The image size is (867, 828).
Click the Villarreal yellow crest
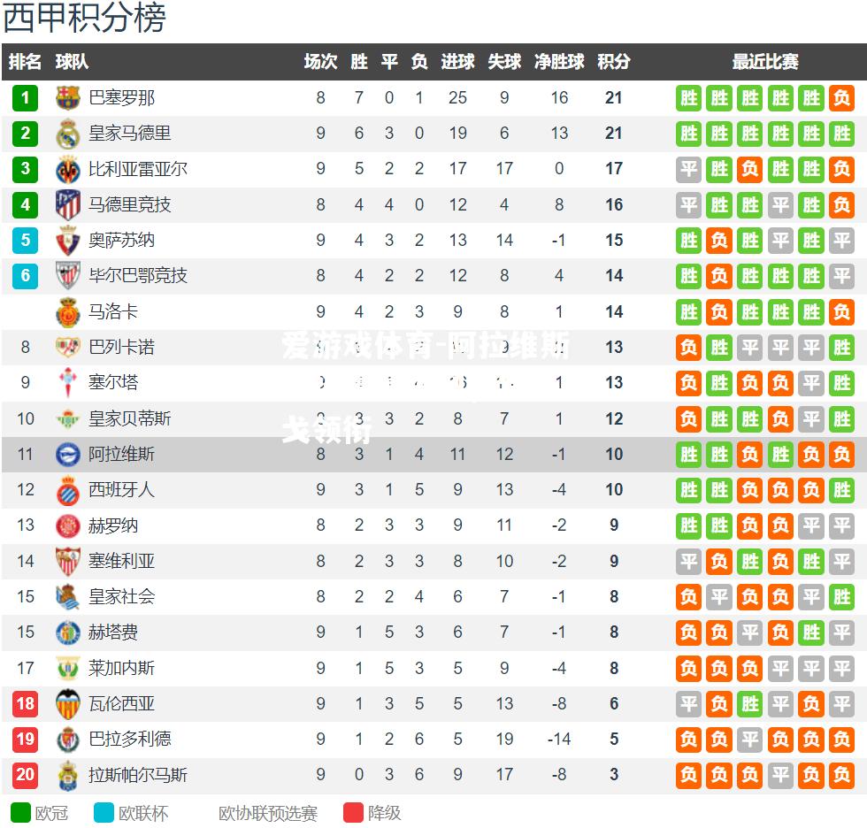pos(67,170)
